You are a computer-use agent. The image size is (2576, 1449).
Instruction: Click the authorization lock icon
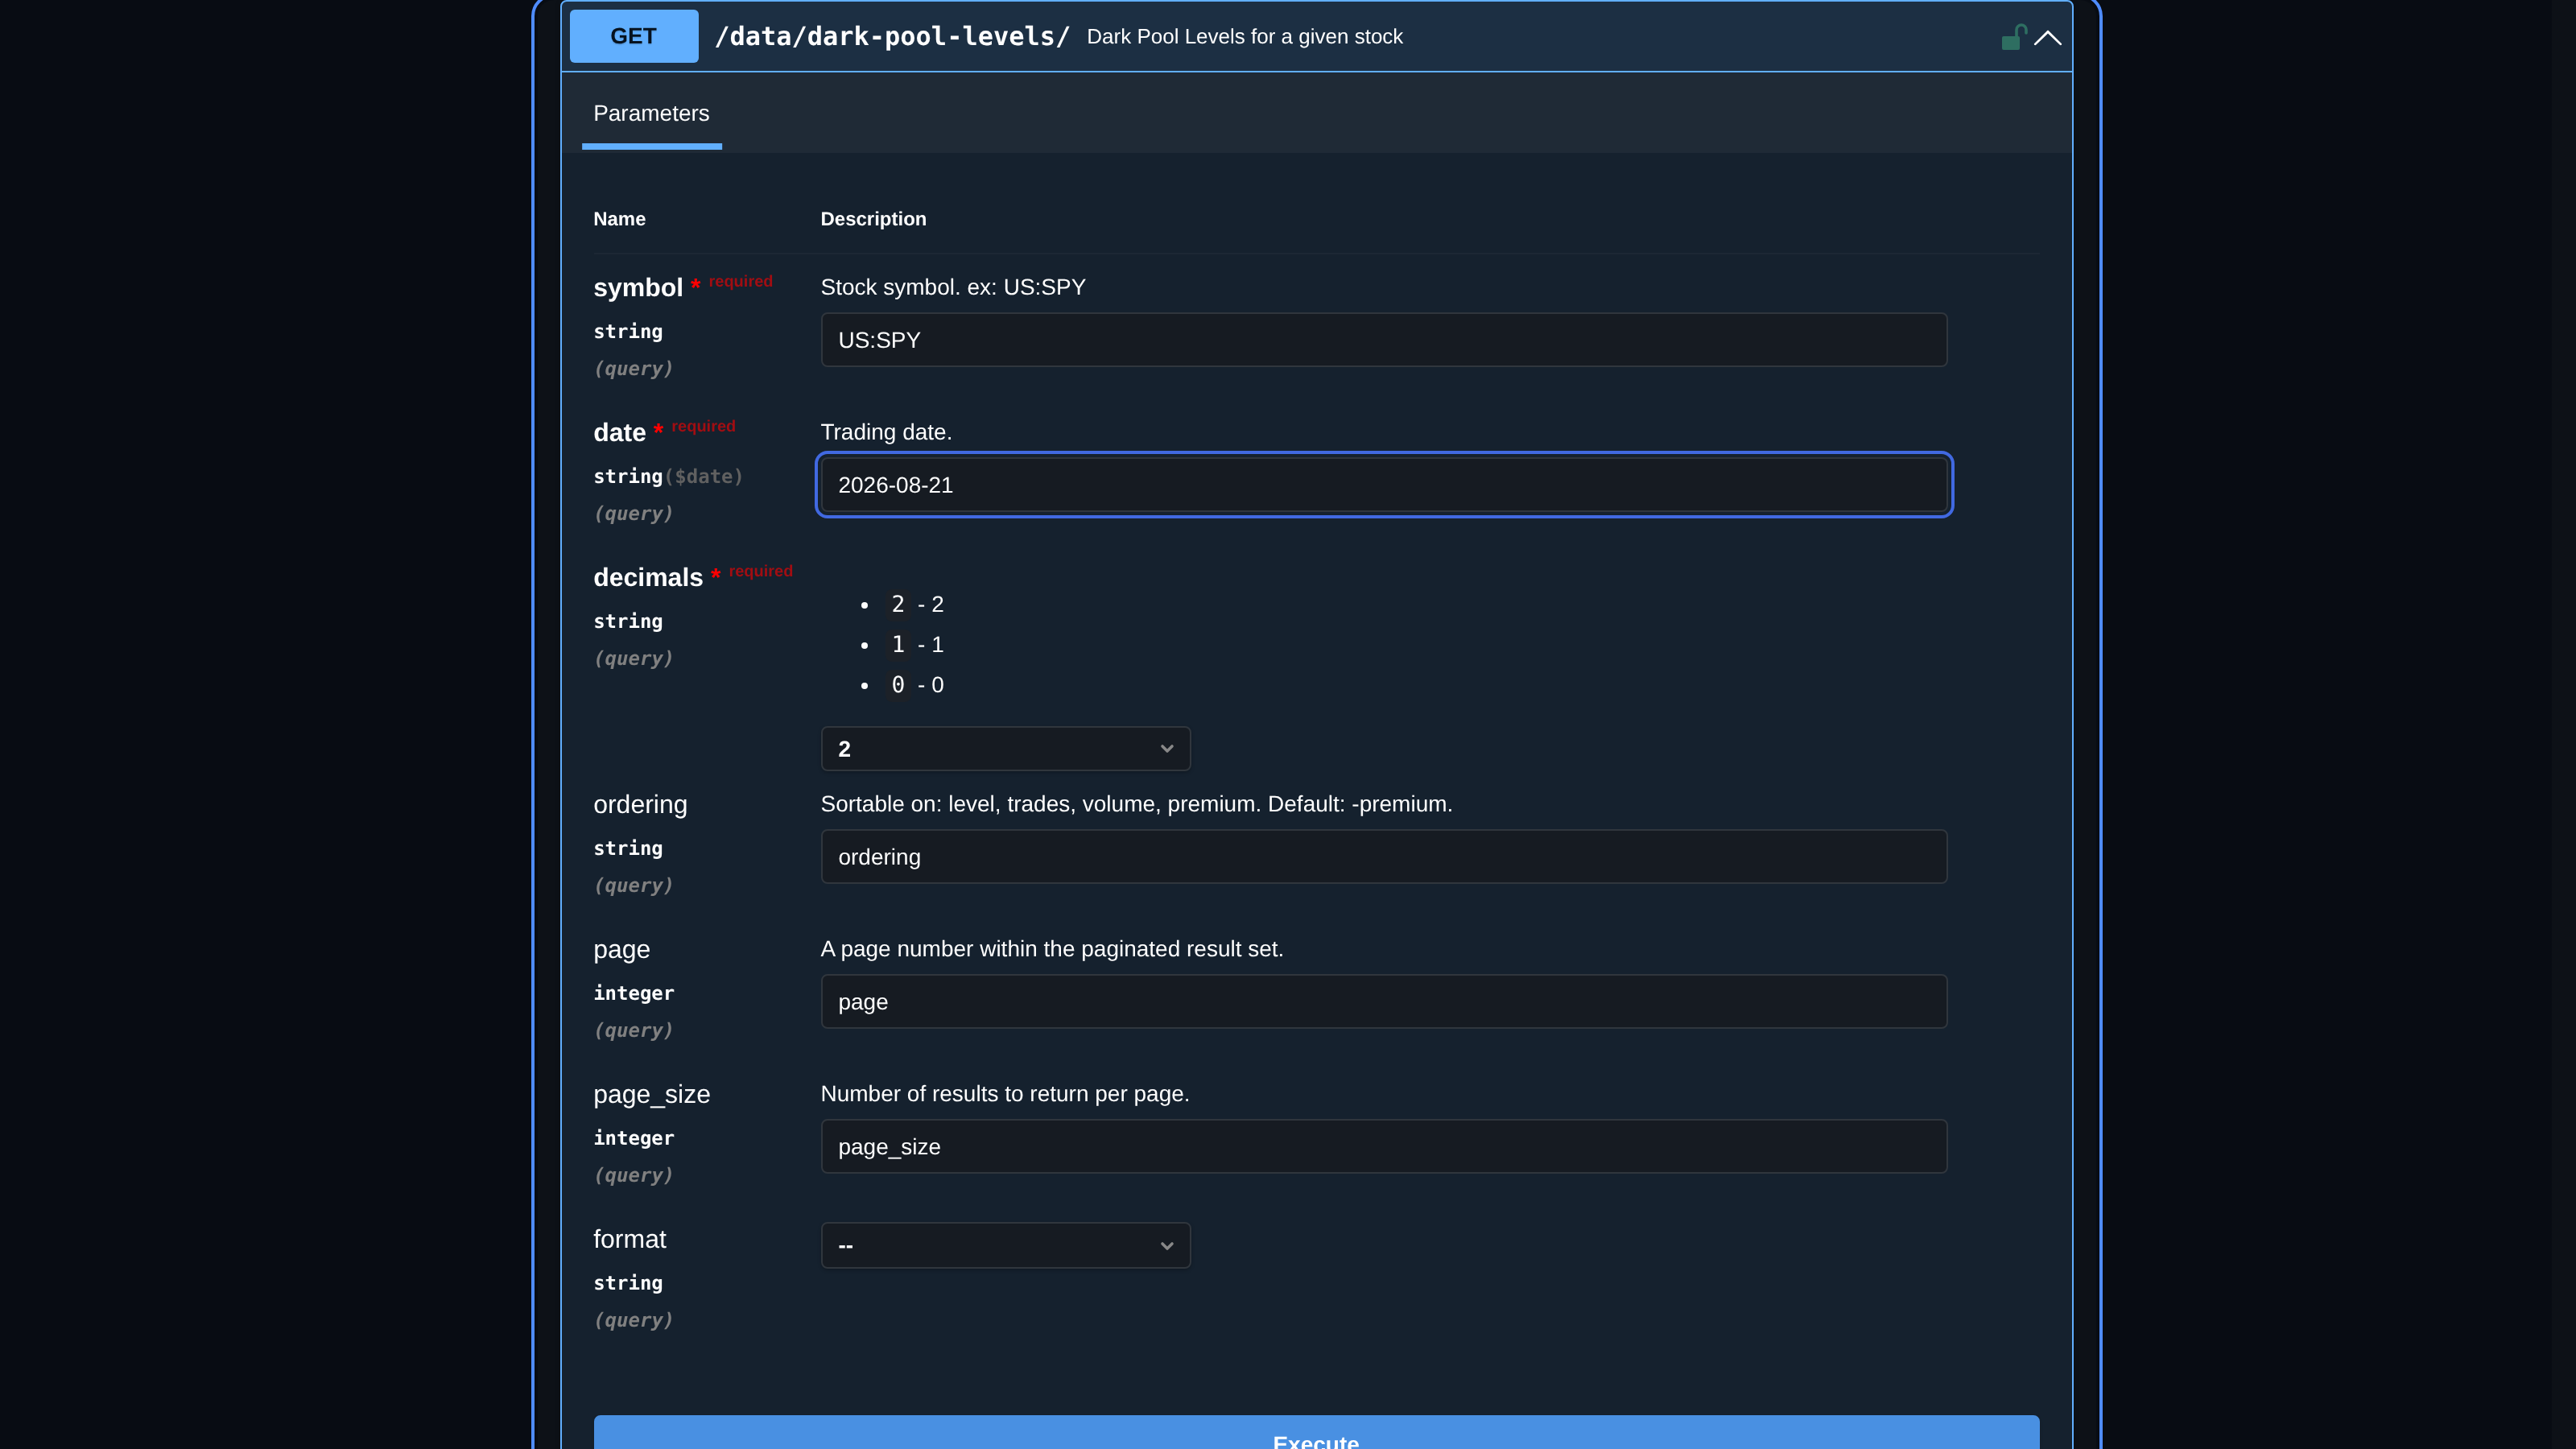(2013, 37)
